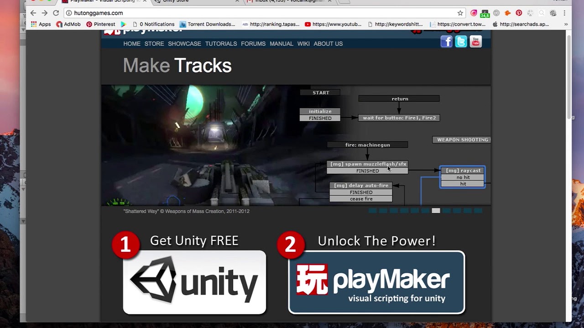Open the FORUMS page
Viewport: 584px width, 328px height.
coord(253,44)
